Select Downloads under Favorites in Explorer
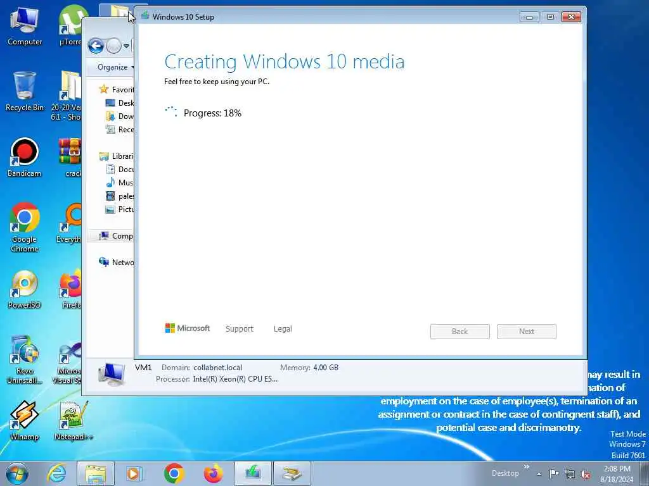The height and width of the screenshot is (486, 649). coord(120,116)
